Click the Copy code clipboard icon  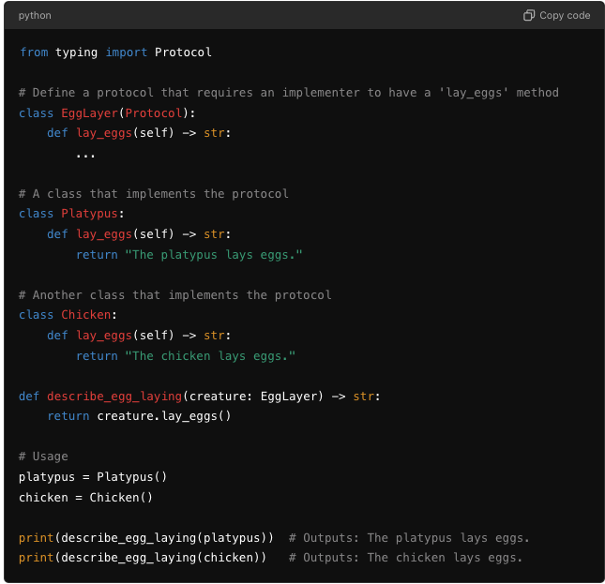coord(529,15)
